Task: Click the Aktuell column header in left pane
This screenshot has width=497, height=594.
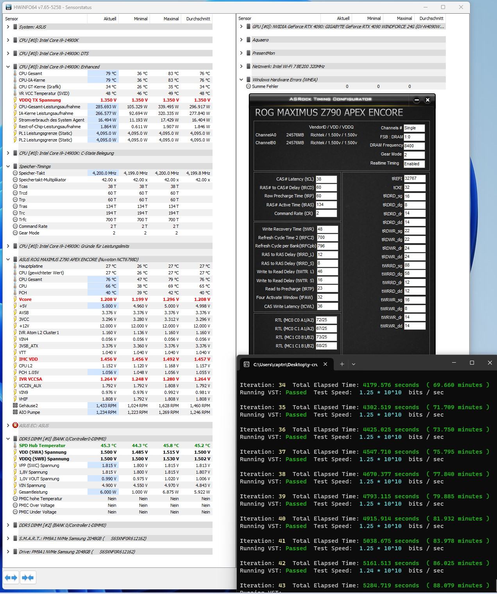Action: (103, 19)
